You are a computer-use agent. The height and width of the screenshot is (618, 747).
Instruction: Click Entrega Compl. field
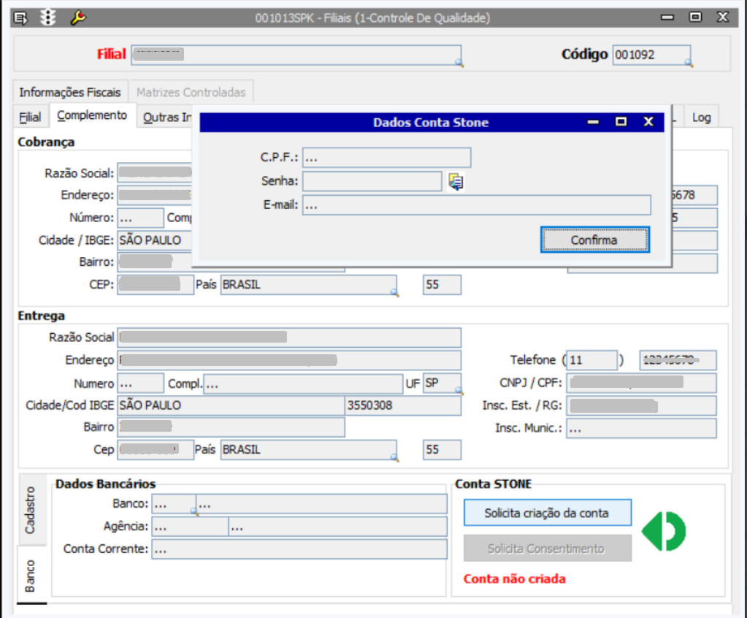point(304,384)
